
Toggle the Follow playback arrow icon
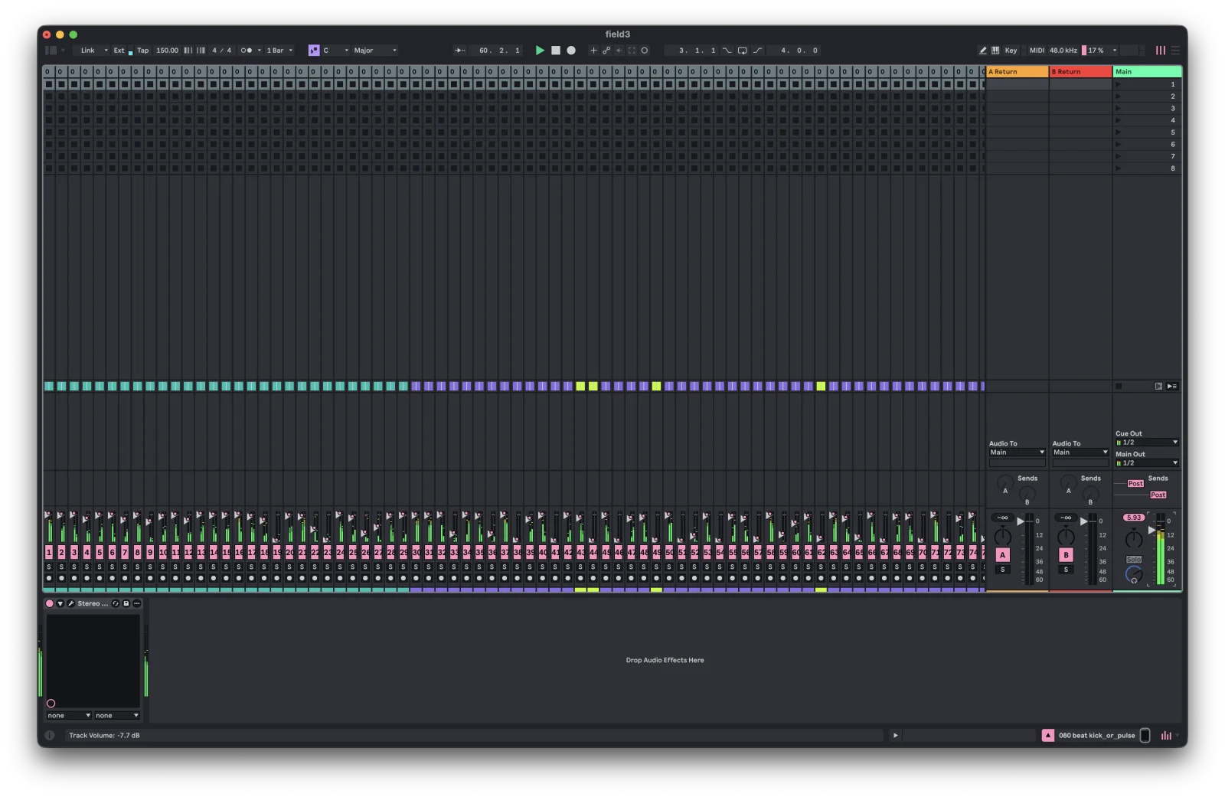point(460,51)
